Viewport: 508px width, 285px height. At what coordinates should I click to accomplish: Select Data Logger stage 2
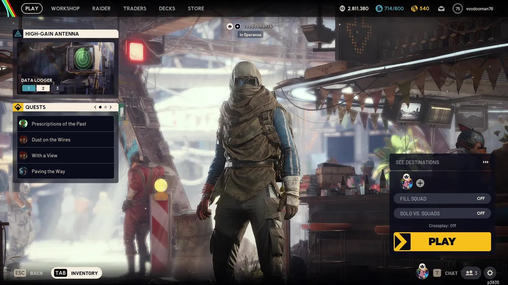tap(43, 88)
